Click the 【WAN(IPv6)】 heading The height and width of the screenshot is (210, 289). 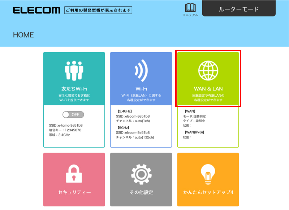[x=194, y=132]
